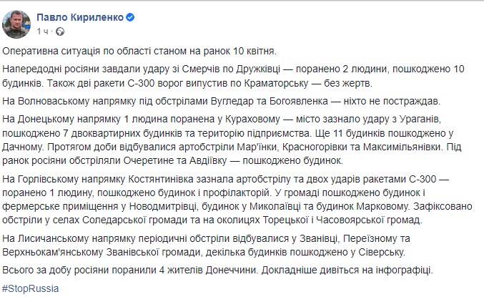Click the '1 ч' post timestamp
The width and height of the screenshot is (484, 297).
click(43, 32)
